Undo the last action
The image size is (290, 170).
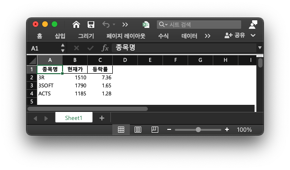pos(106,25)
